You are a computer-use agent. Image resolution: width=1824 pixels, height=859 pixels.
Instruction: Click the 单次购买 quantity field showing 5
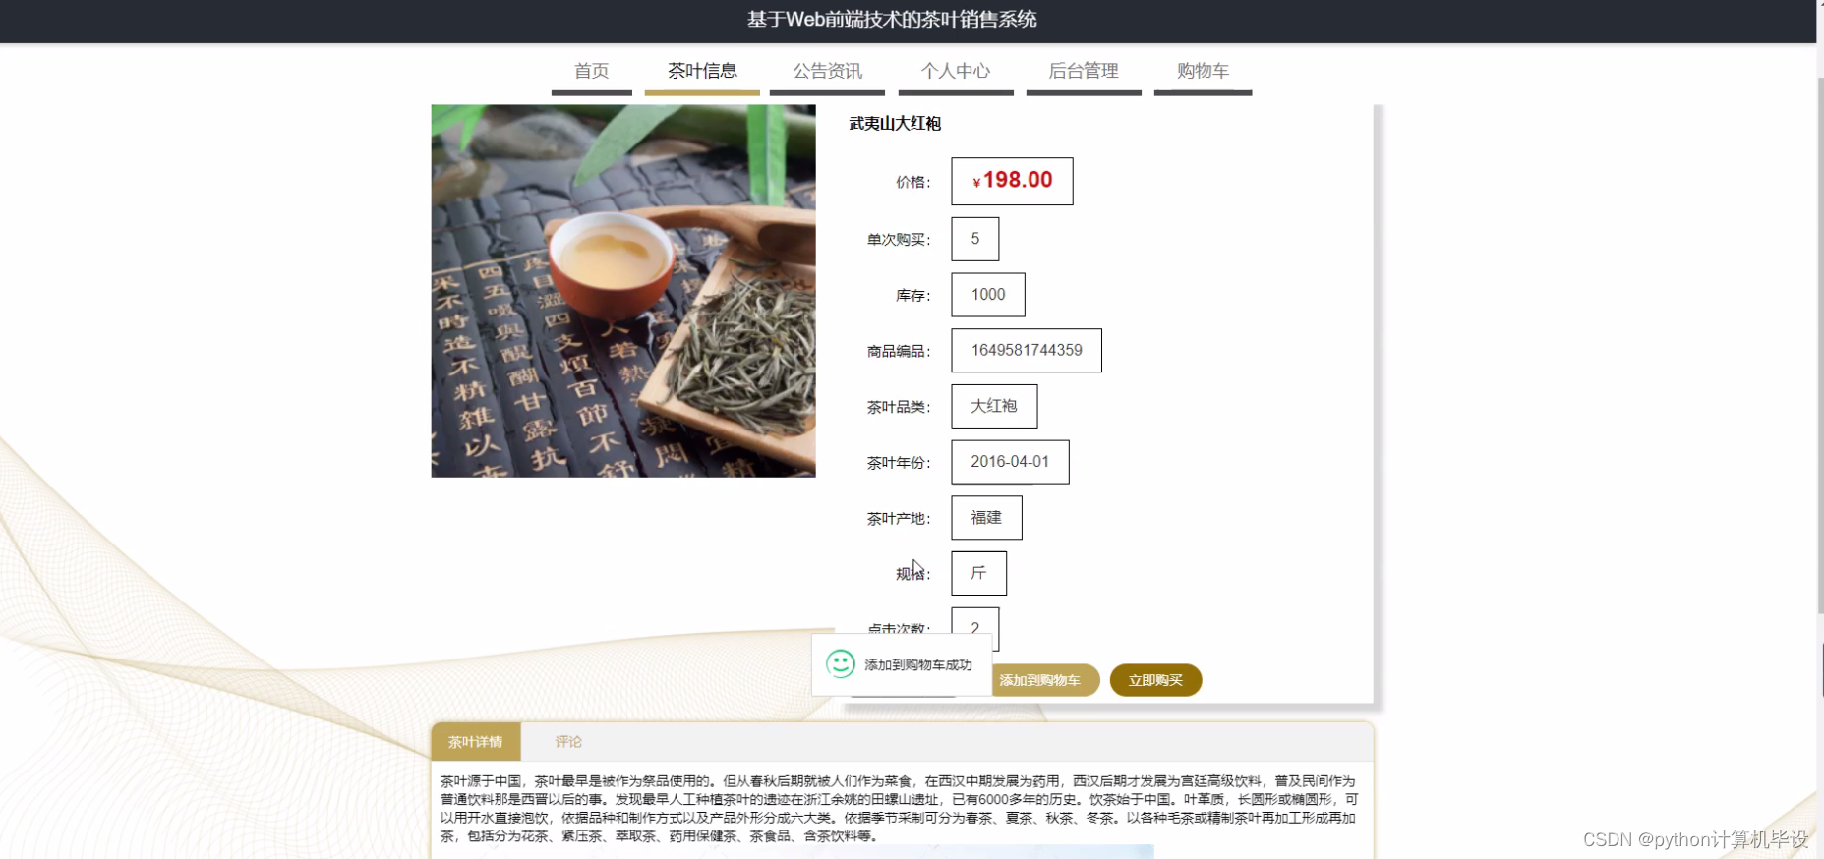[975, 239]
